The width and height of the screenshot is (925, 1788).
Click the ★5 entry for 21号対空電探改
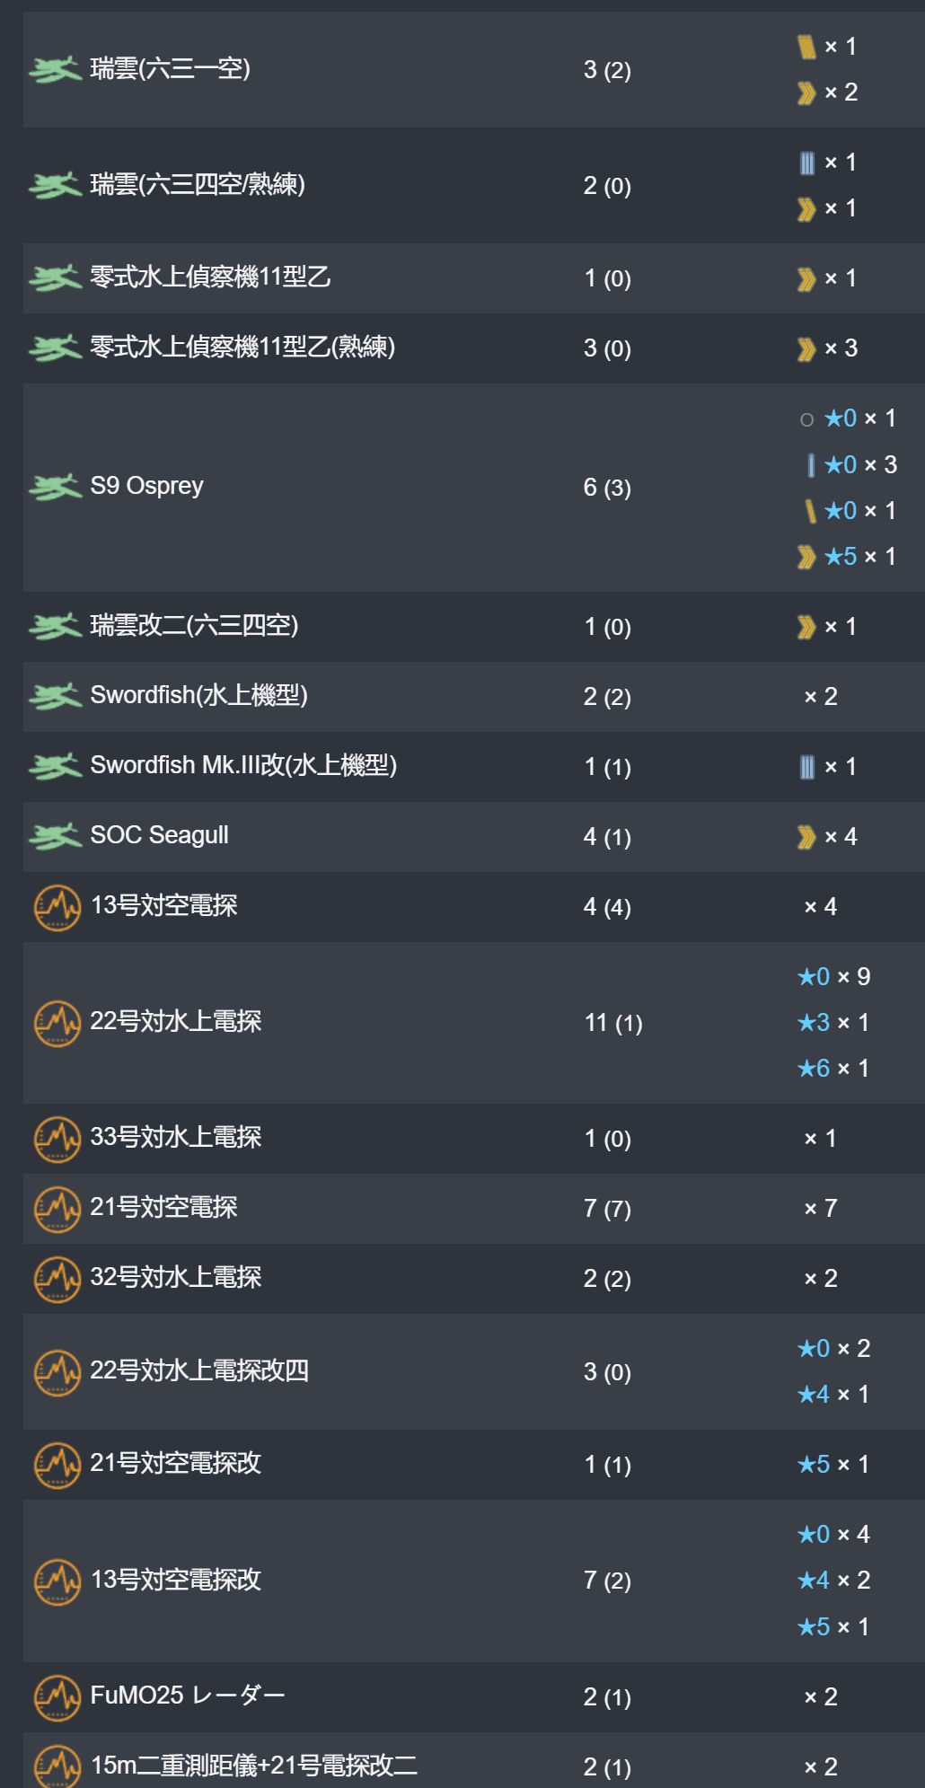(x=832, y=1465)
